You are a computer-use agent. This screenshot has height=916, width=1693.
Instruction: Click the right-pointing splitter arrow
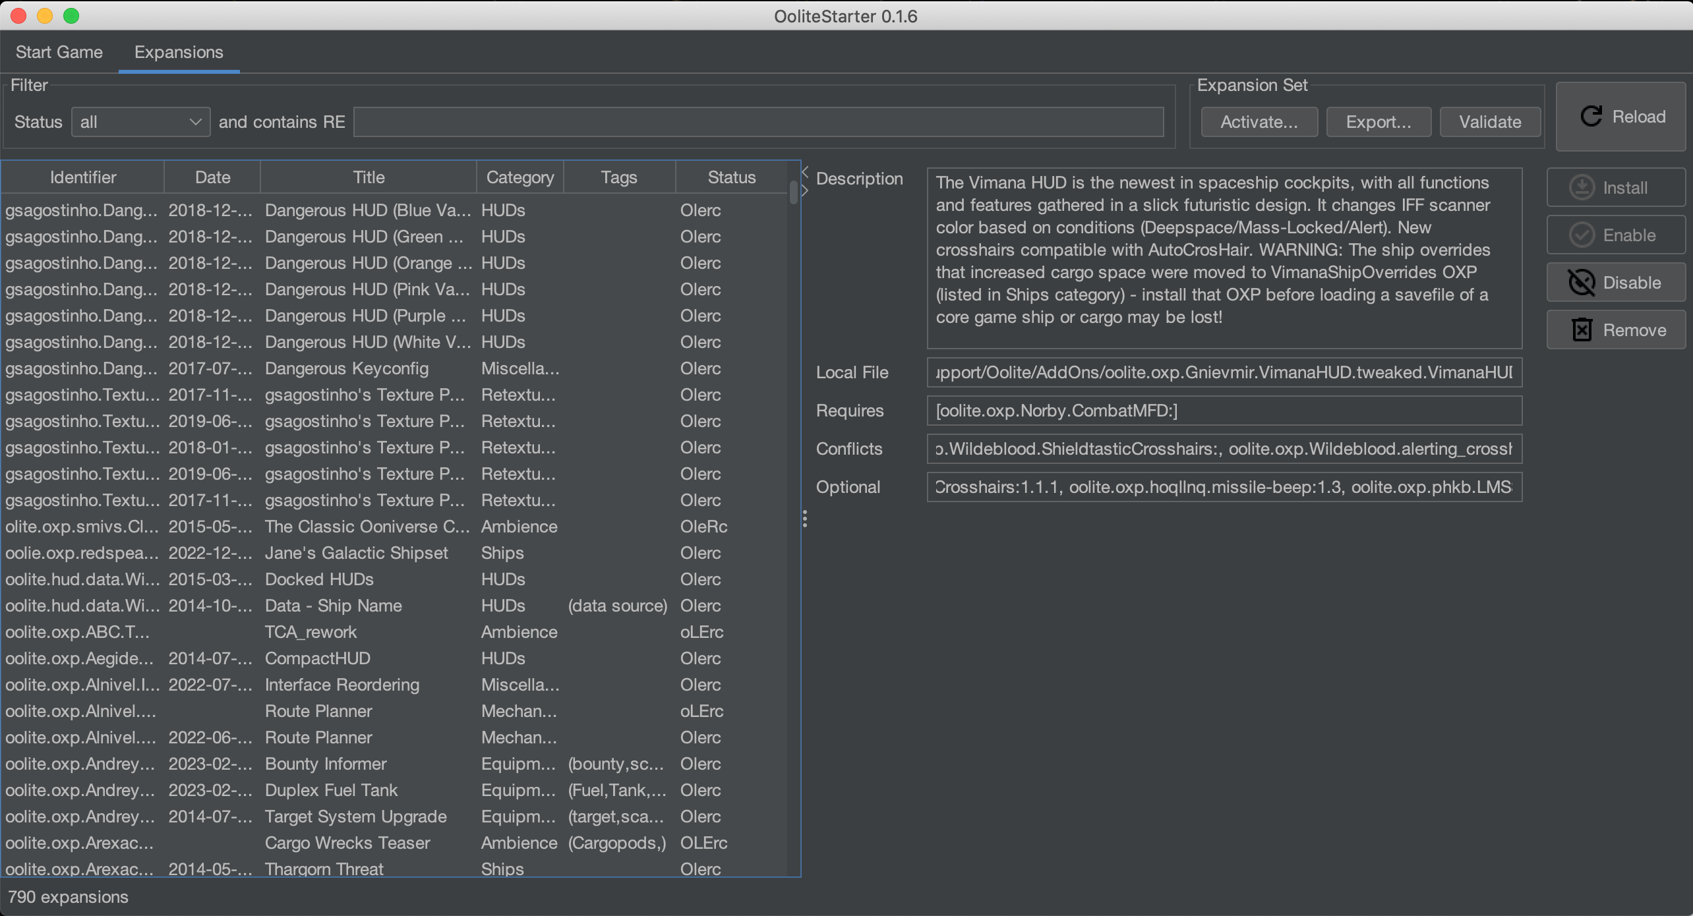(x=805, y=191)
